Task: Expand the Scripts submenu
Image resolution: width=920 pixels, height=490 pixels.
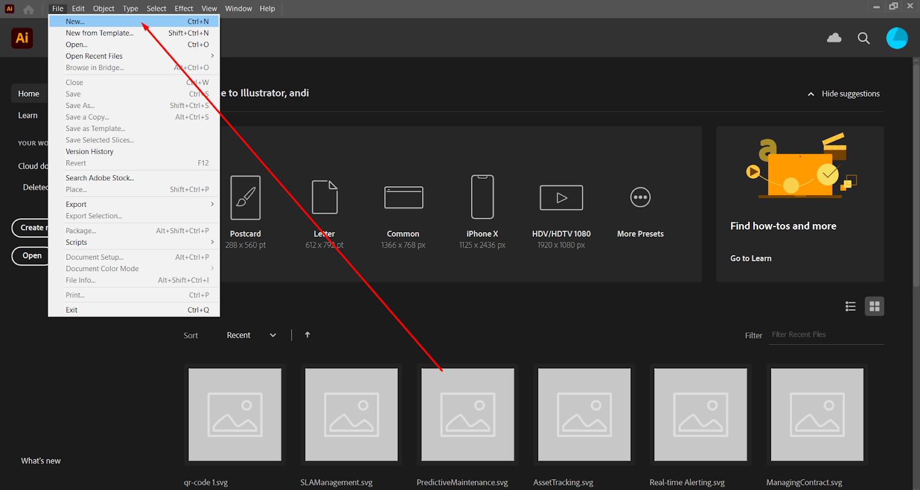Action: point(134,242)
